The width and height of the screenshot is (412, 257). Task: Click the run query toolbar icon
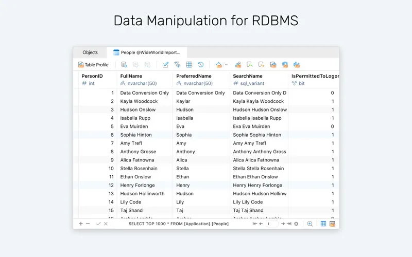[124, 65]
